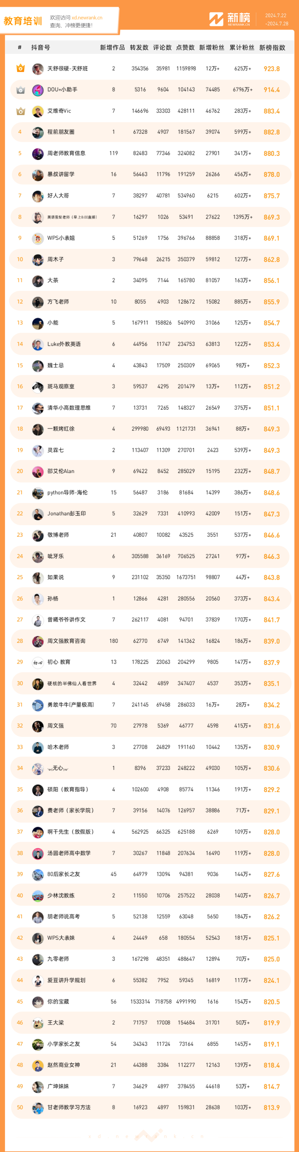This screenshot has width=299, height=1152.
Task: Open the python导师-海伦 account name
Action: (x=68, y=492)
